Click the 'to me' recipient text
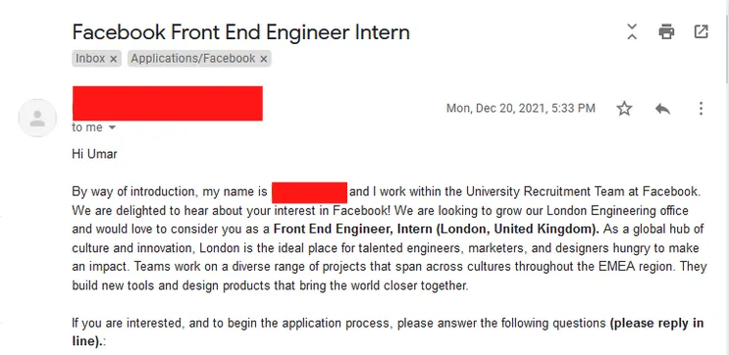The height and width of the screenshot is (355, 729). click(x=87, y=127)
